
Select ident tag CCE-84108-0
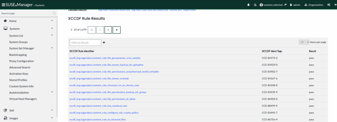pos(270,85)
